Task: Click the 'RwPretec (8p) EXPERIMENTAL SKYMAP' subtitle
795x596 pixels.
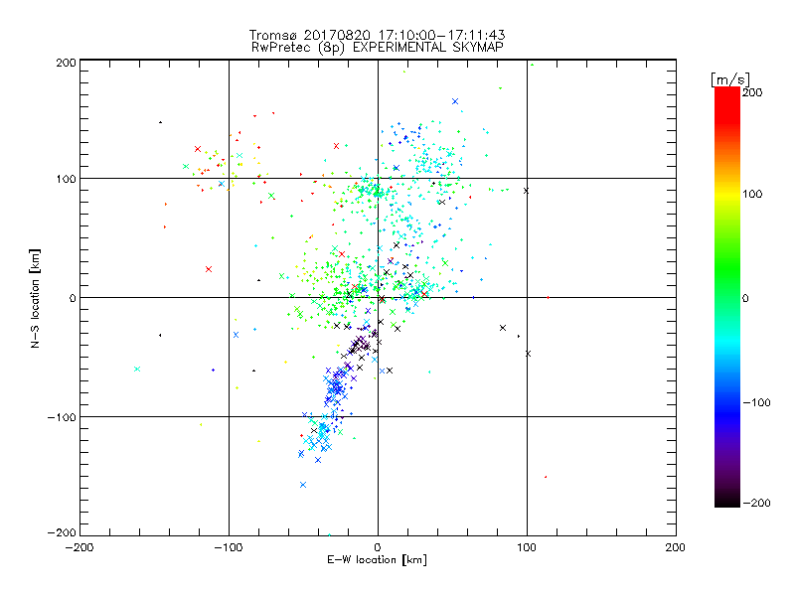Action: coord(378,48)
